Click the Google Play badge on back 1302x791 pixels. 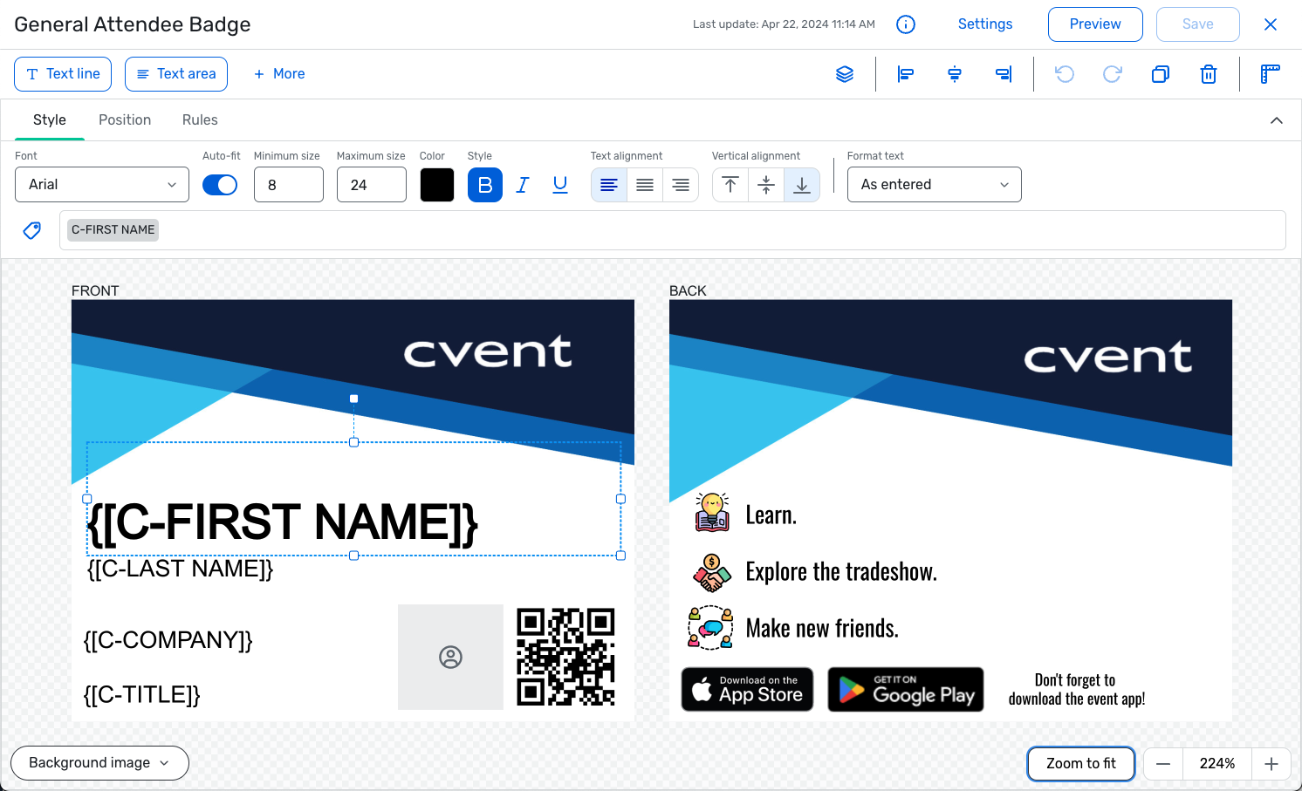click(x=906, y=690)
